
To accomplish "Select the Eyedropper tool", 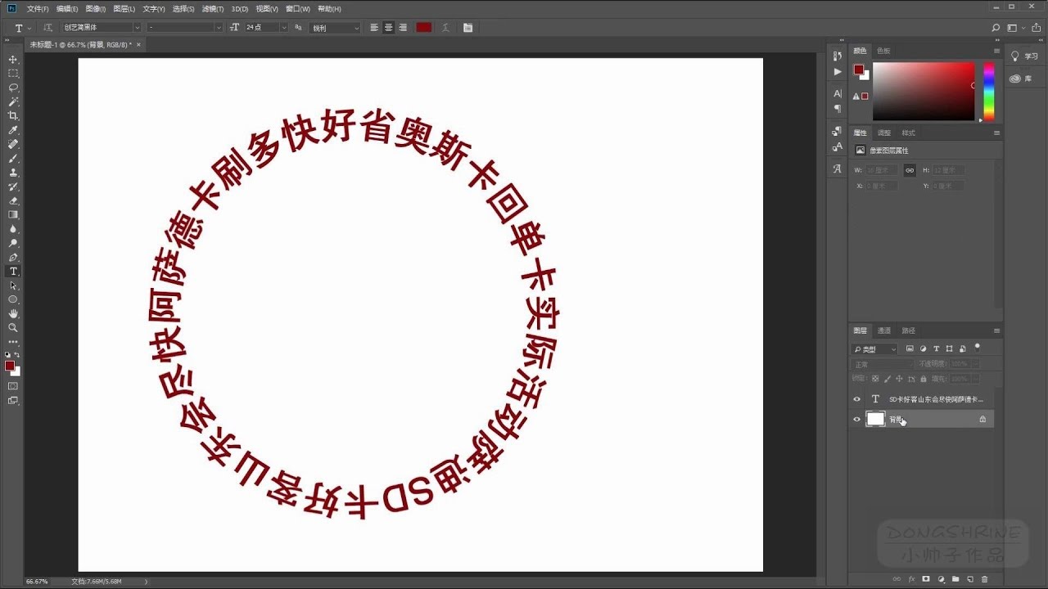I will [x=13, y=130].
